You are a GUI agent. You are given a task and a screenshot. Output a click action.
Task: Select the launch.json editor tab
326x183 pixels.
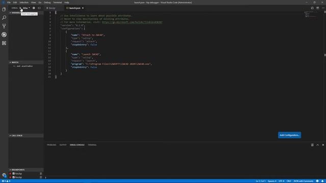pos(75,8)
